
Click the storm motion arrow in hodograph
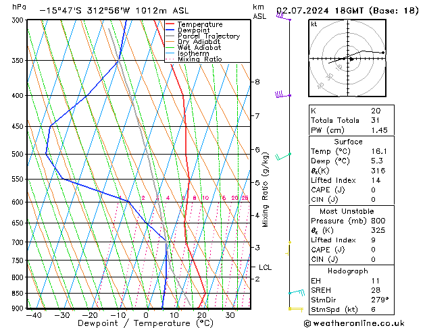351,59
